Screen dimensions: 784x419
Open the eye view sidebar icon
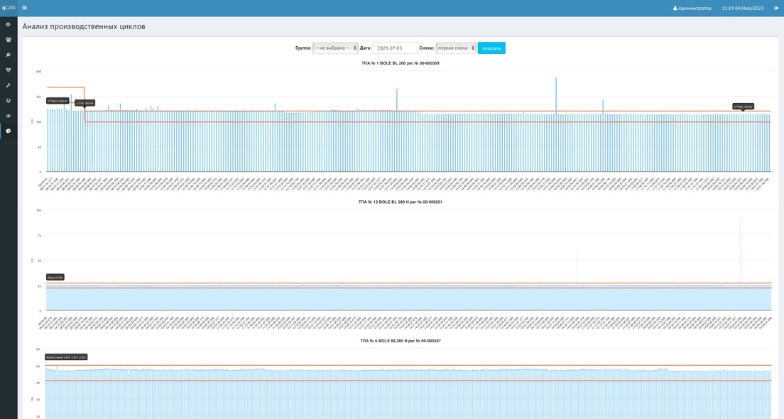pos(8,116)
